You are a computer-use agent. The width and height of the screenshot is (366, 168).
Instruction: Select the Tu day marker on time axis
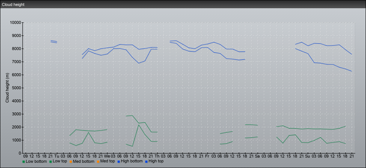[57, 156]
